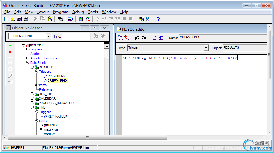274x153 pixels.
Task: Open the Window menu
Action: 109,12
